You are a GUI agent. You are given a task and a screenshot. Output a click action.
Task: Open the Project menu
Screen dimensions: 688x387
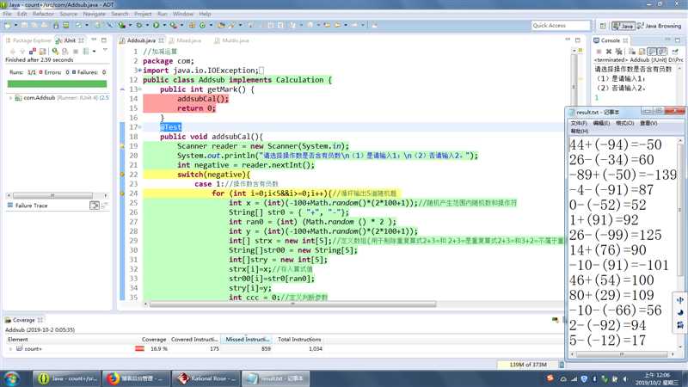[143, 14]
